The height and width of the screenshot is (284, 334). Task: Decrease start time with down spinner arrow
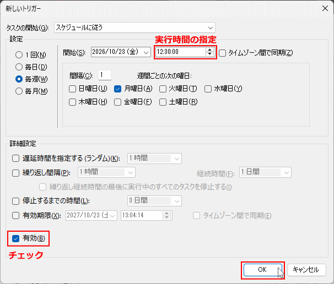click(210, 54)
